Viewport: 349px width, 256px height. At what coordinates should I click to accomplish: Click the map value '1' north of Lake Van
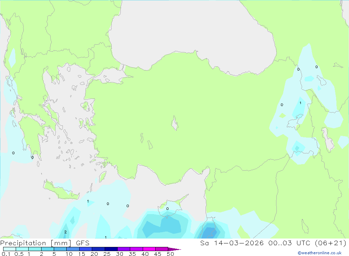pyautogui.click(x=300, y=103)
